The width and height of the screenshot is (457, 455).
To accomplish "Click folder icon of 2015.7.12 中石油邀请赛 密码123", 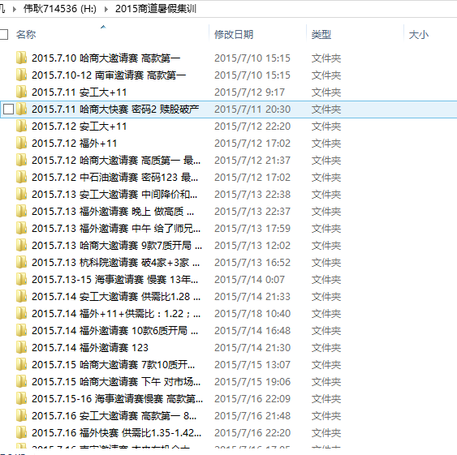I will 22,177.
